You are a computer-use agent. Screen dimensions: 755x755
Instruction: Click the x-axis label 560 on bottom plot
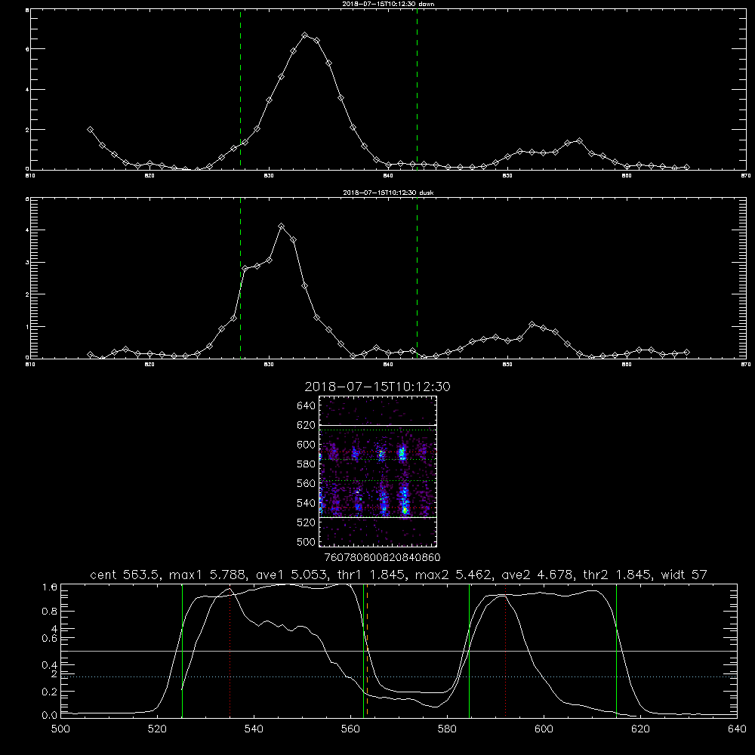pos(350,729)
